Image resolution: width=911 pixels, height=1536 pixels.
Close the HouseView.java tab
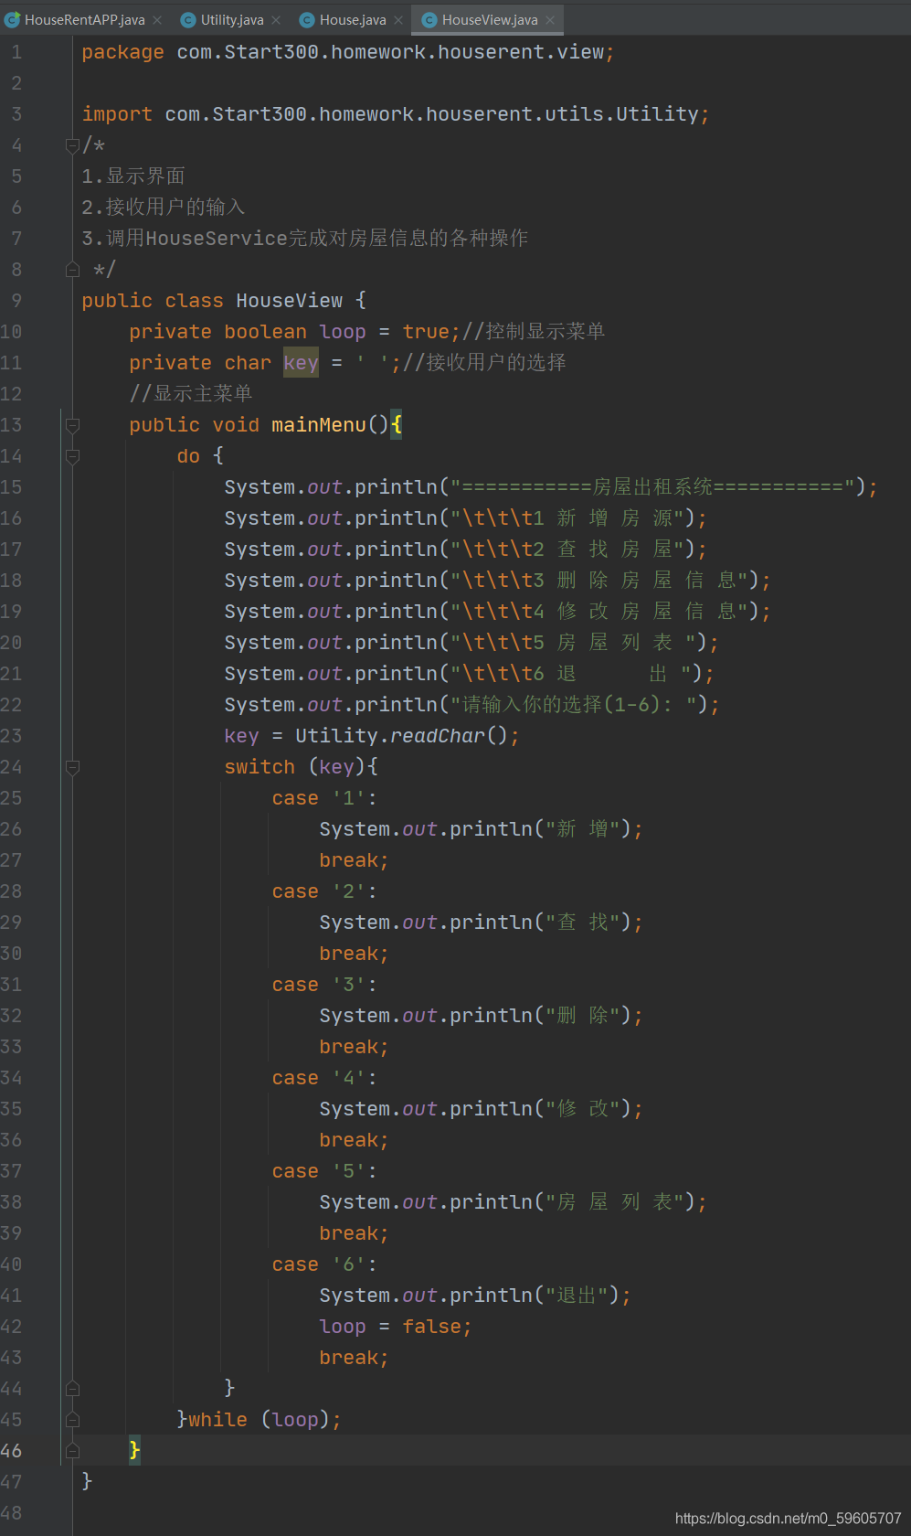550,20
